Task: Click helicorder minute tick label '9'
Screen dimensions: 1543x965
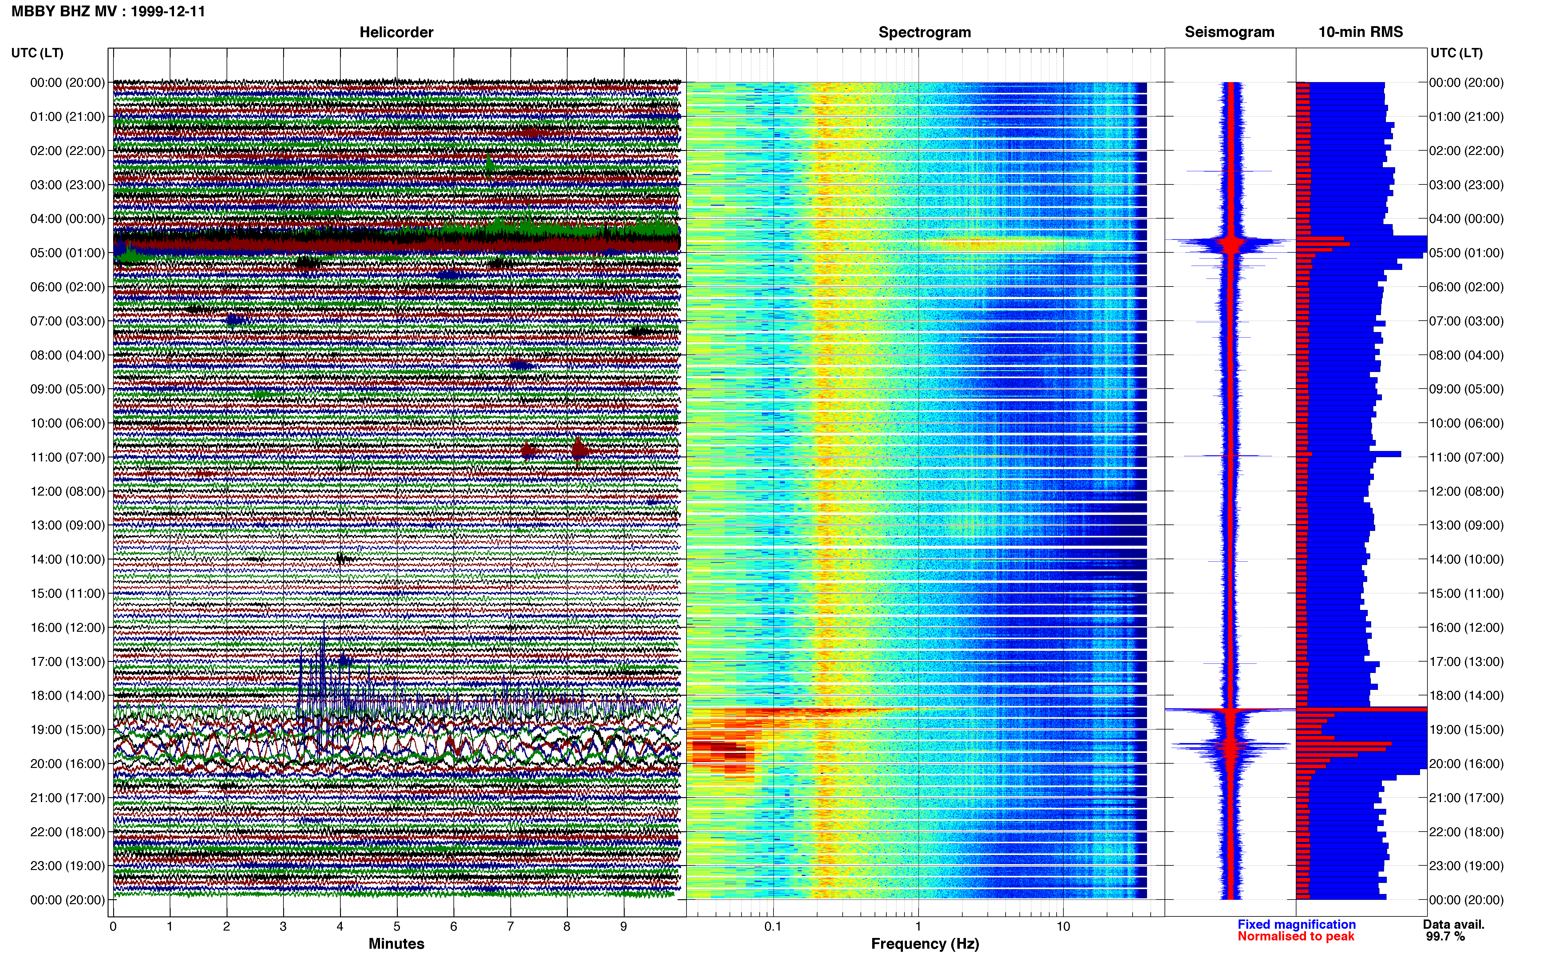Action: click(623, 926)
